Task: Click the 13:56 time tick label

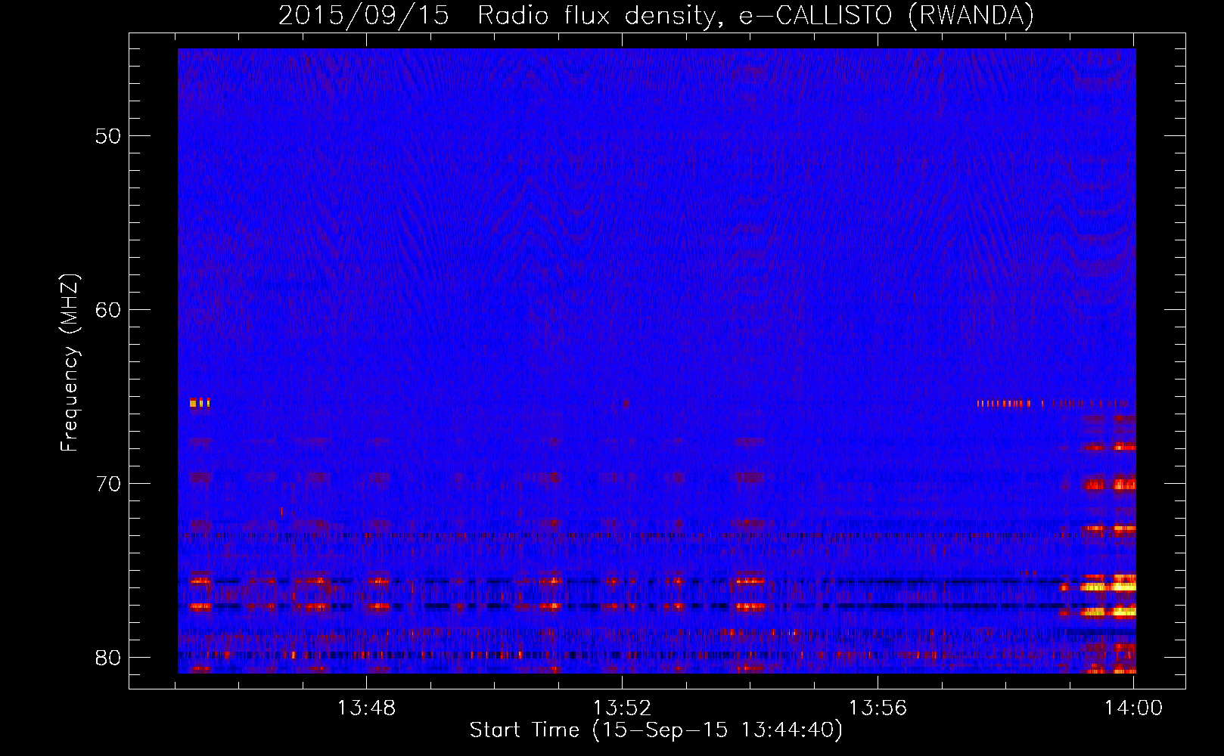Action: pyautogui.click(x=878, y=708)
